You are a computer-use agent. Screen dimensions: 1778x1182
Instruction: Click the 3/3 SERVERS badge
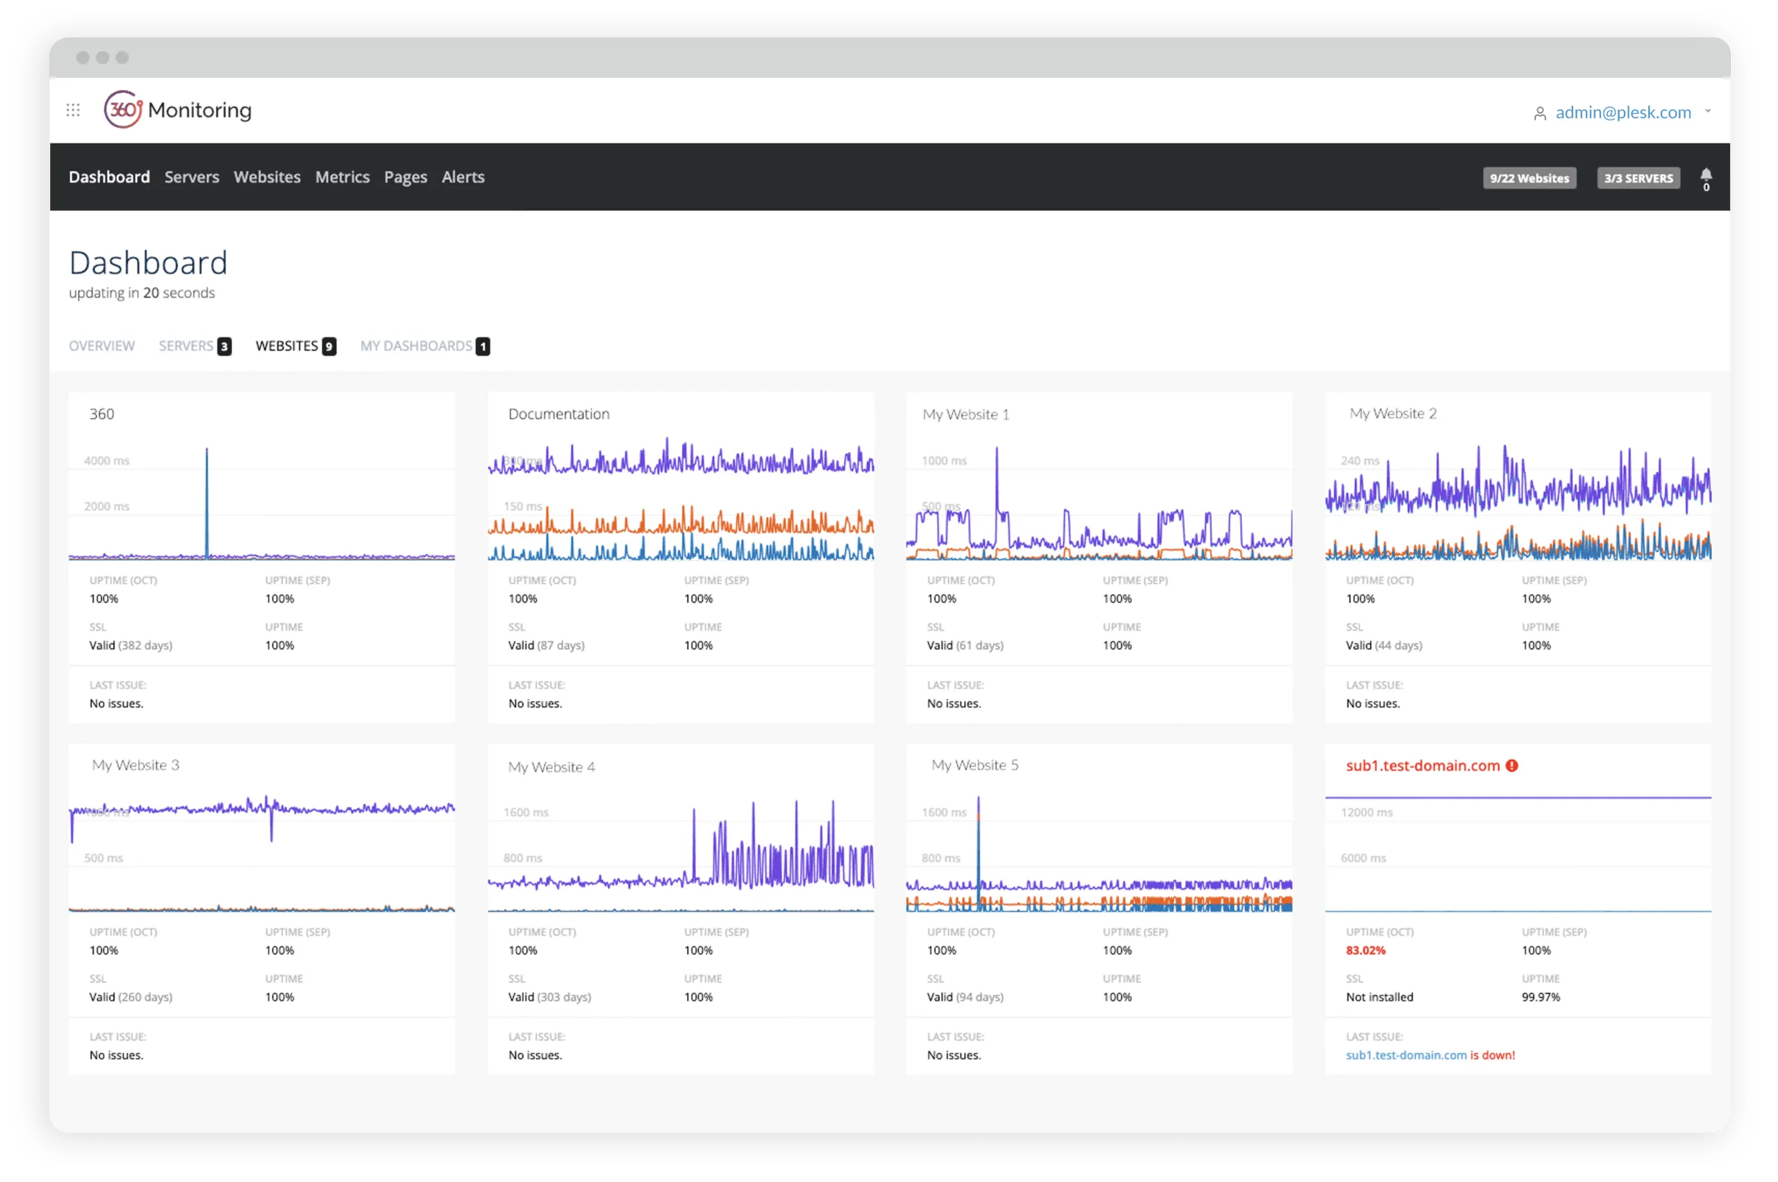[x=1638, y=178]
